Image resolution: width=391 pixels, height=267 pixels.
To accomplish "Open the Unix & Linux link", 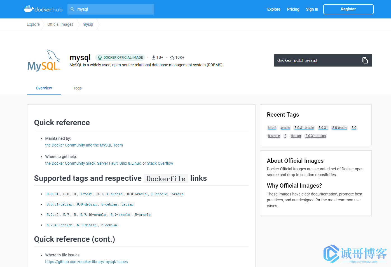I will (x=130, y=163).
